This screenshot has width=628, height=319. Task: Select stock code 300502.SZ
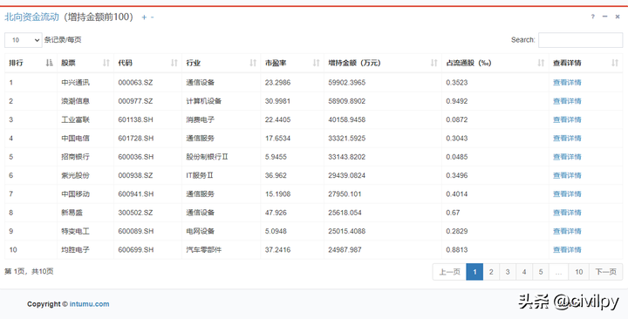135,213
